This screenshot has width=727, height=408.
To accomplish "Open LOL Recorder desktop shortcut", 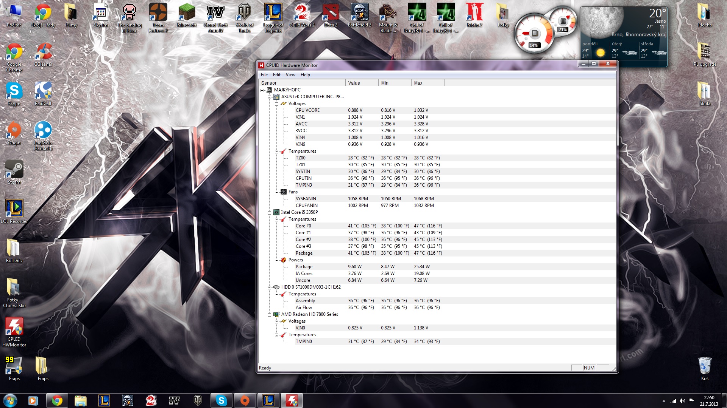I will (x=14, y=212).
